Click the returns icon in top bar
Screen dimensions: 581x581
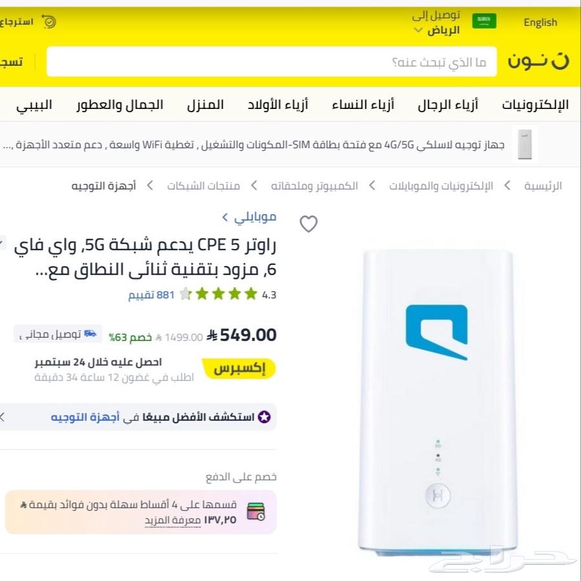(x=48, y=21)
